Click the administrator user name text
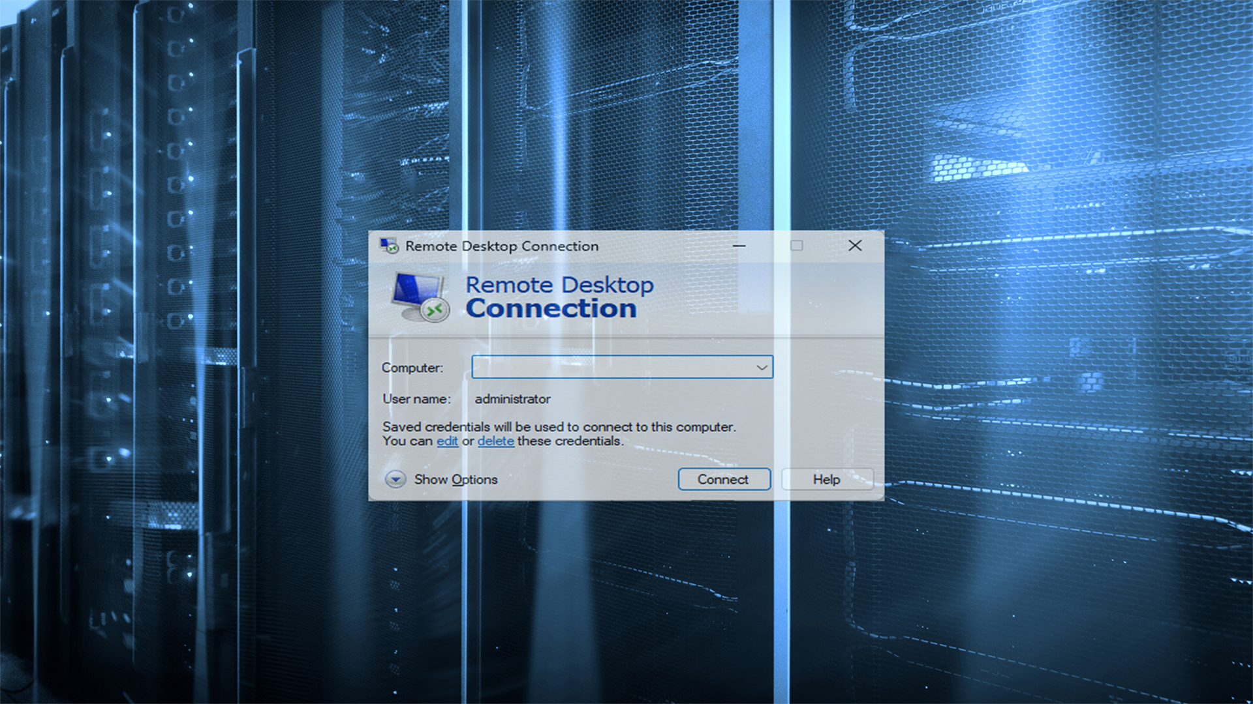The height and width of the screenshot is (704, 1253). pos(512,399)
